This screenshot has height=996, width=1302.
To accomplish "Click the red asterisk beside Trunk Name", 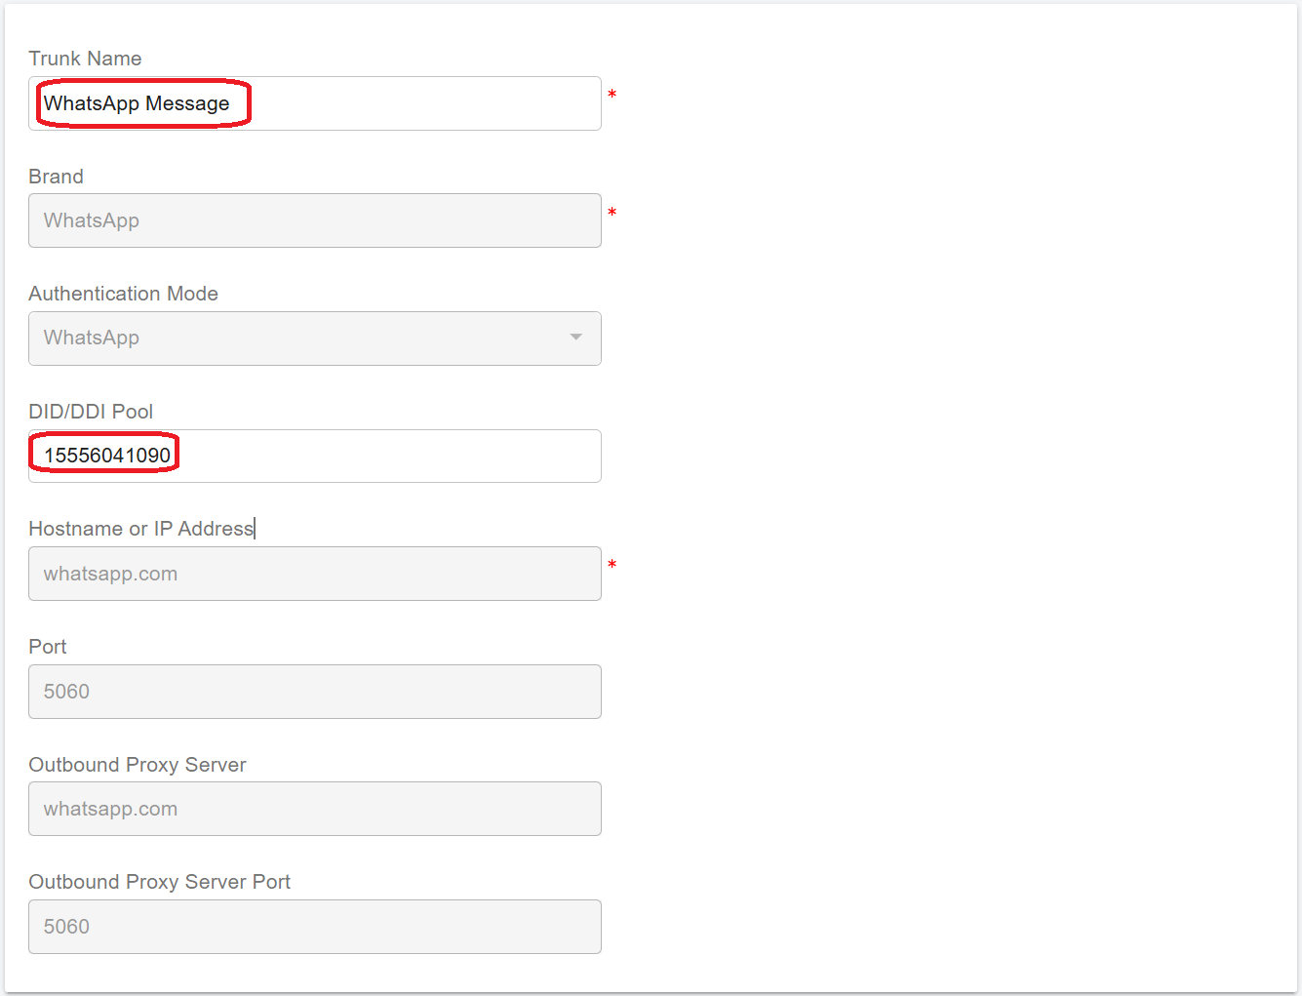I will pos(612,95).
